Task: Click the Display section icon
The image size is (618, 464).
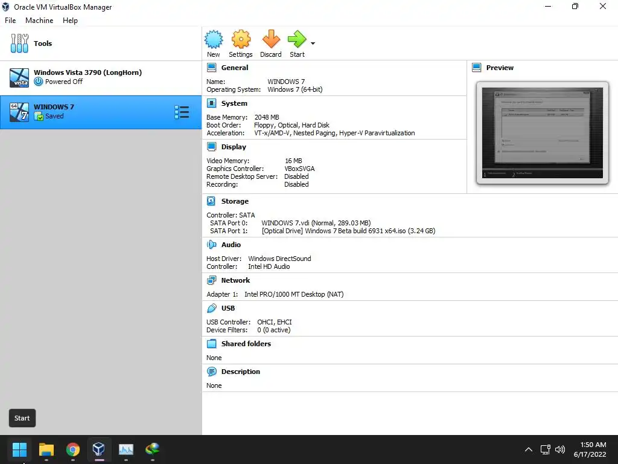Action: pyautogui.click(x=212, y=147)
